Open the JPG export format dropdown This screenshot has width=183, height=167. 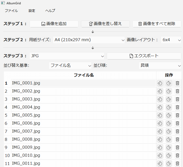pos(67,56)
